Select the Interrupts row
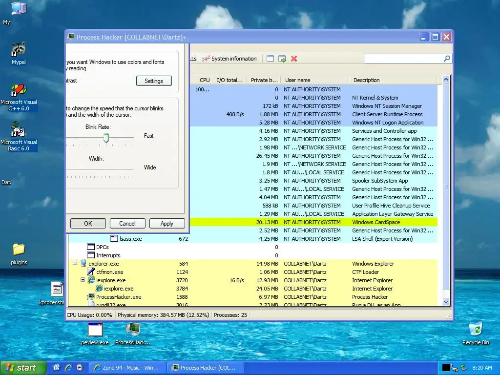 pos(253,255)
